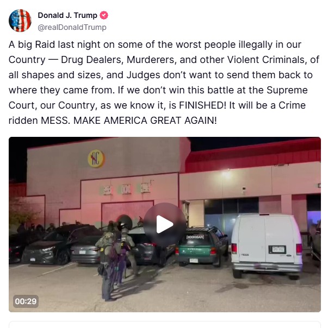Screen dimensions: 328x328
Task: Click the bright wall light above the entrance
Action: 227,174
